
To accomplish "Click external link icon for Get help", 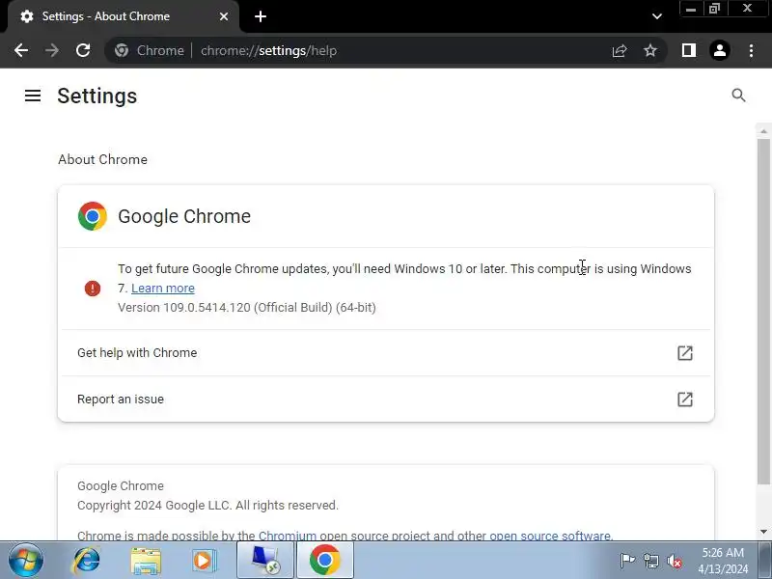I will pos(685,352).
